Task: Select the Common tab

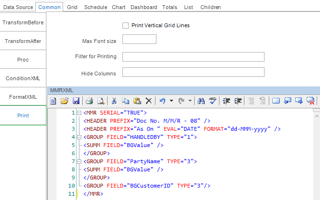Action: (49, 7)
